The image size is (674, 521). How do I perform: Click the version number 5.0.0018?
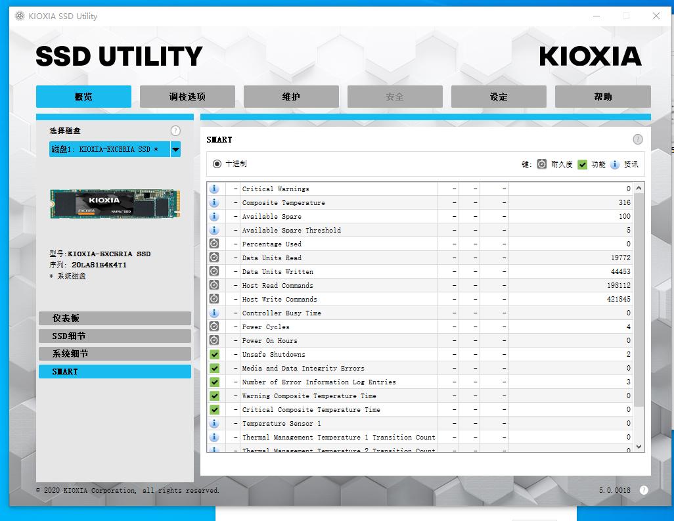(615, 490)
